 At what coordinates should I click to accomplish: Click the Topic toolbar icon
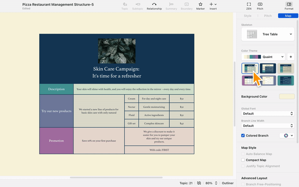[125, 4]
